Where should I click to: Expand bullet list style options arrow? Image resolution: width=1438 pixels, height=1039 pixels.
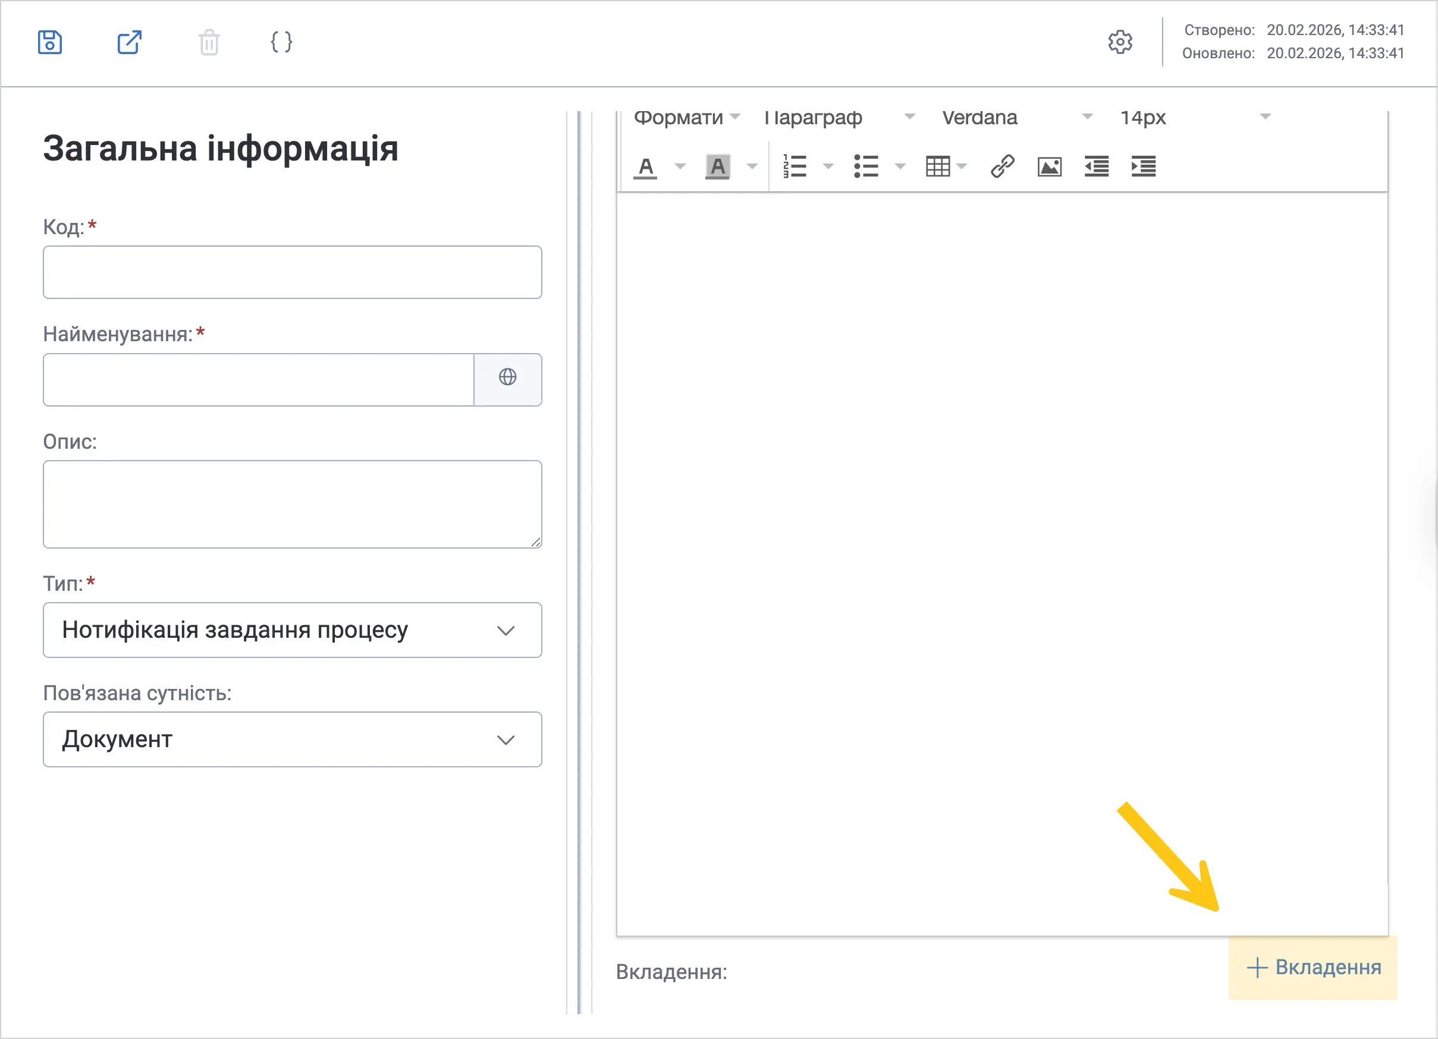(x=900, y=166)
